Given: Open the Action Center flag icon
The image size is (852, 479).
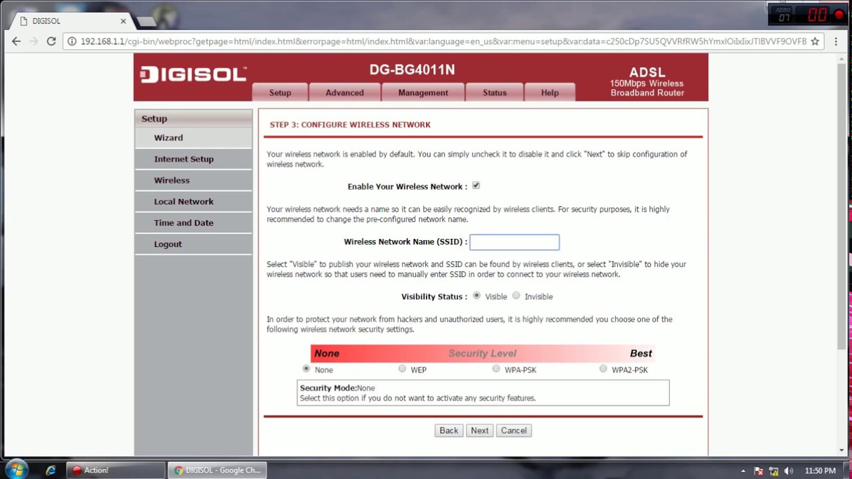Looking at the screenshot, I should (x=758, y=471).
